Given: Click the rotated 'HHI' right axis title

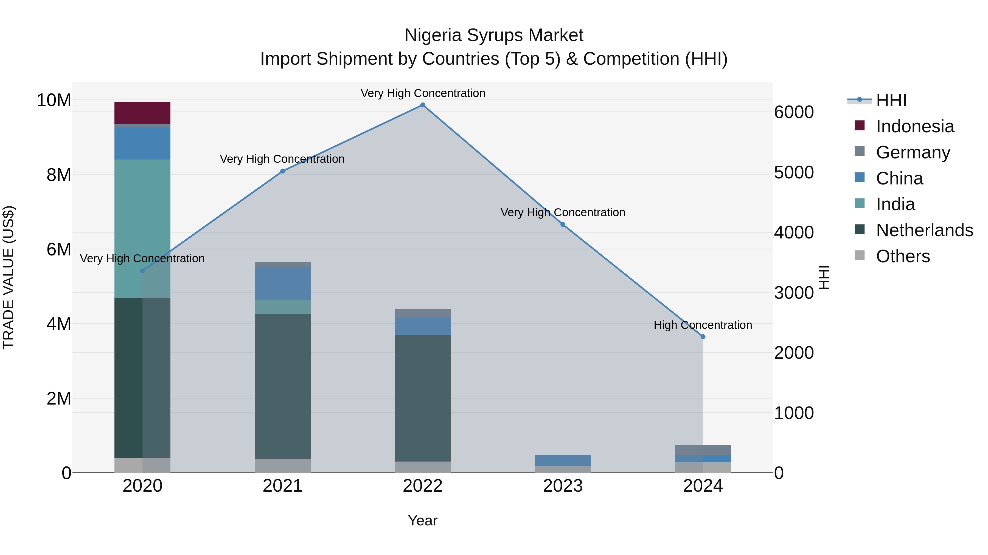Looking at the screenshot, I should 824,277.
